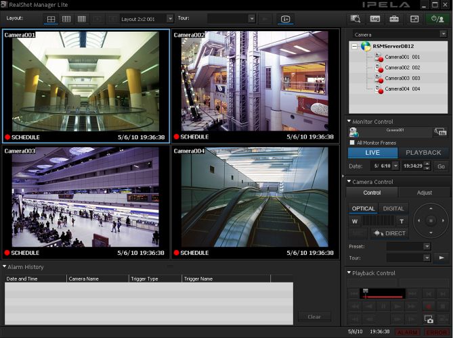
Task: Click the Go button next to the time
Action: point(441,166)
